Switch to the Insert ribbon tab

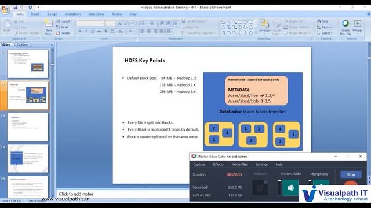(x=35, y=14)
